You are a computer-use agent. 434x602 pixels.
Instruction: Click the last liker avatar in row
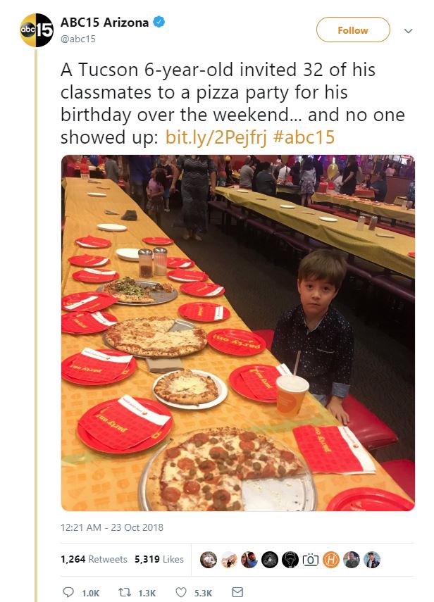tap(372, 560)
